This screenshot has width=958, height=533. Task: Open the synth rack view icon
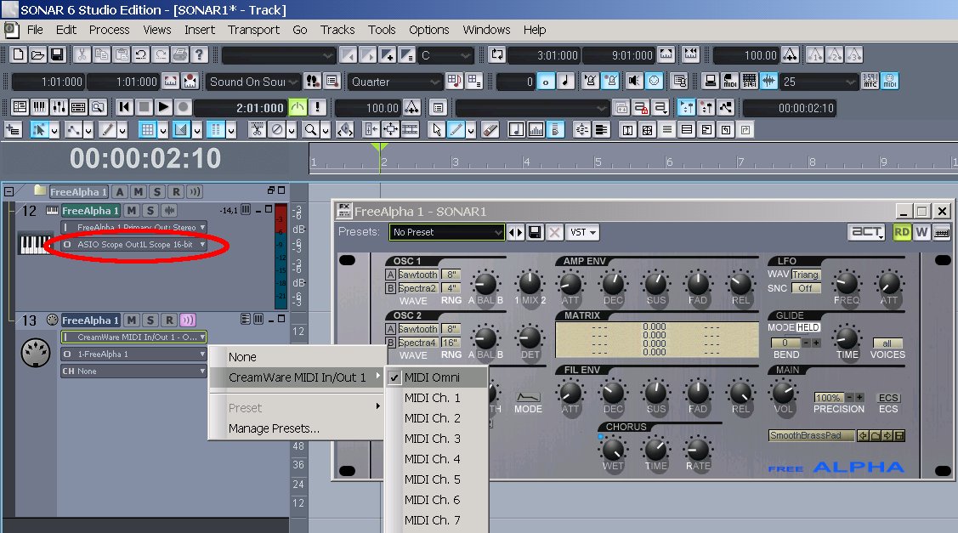click(x=78, y=108)
